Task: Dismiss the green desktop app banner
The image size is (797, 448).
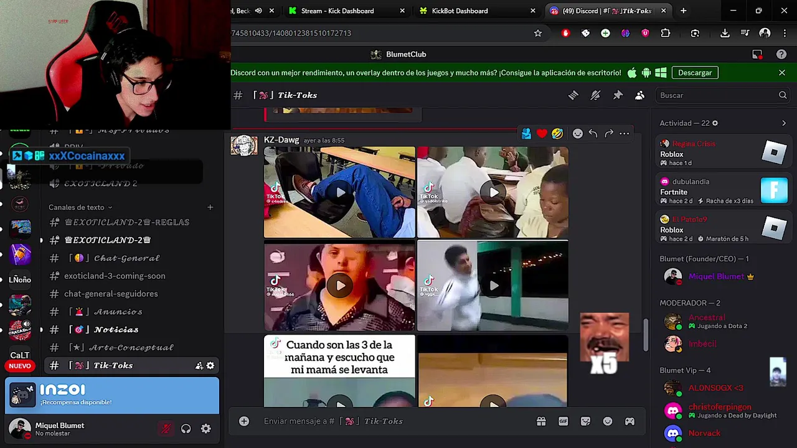Action: pyautogui.click(x=782, y=73)
